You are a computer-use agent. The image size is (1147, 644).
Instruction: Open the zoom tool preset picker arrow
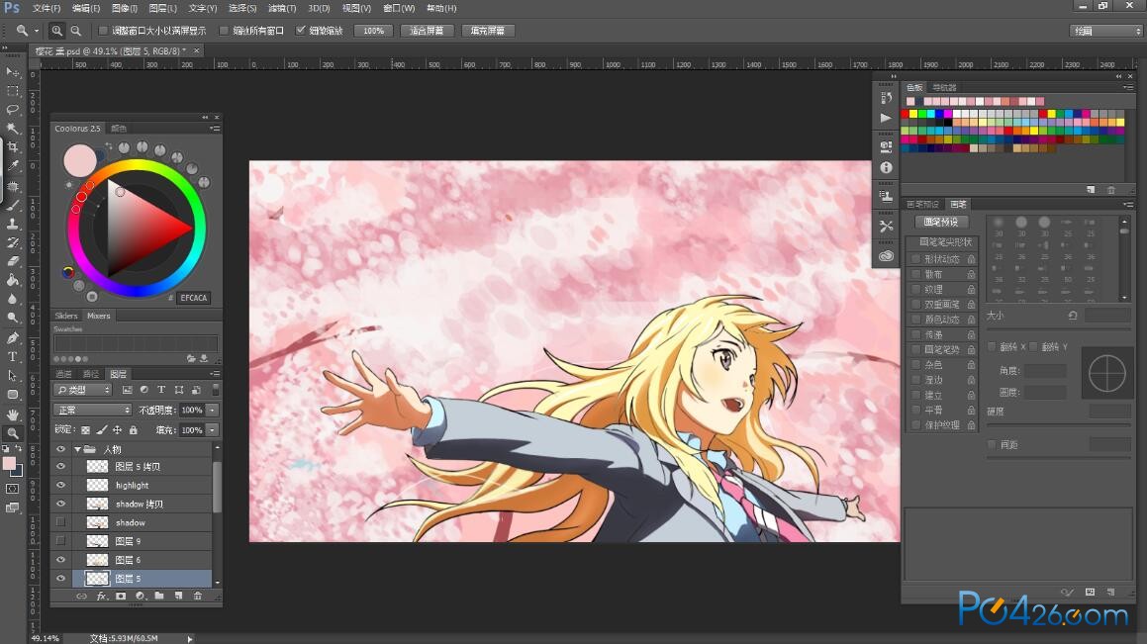click(x=37, y=31)
